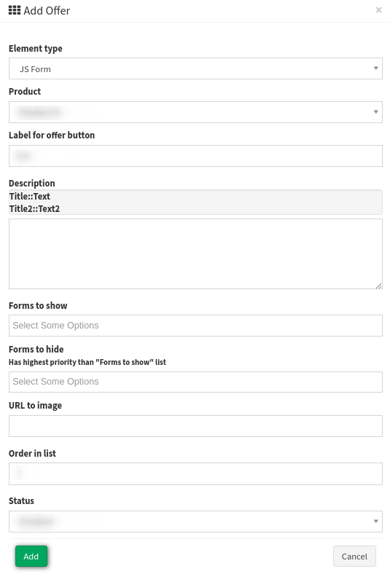Click the Status dropdown arrow icon
The height and width of the screenshot is (582, 390).
click(375, 522)
